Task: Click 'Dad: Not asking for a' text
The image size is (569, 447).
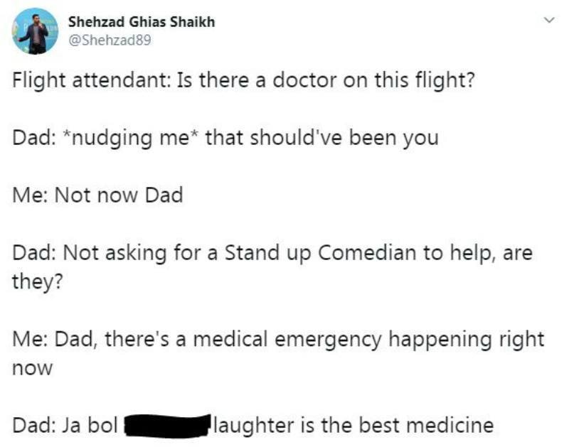Action: coord(115,252)
